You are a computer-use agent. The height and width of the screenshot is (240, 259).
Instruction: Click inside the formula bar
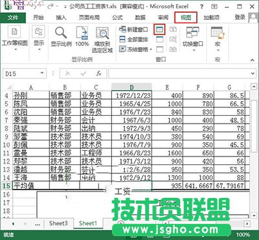tap(179, 74)
